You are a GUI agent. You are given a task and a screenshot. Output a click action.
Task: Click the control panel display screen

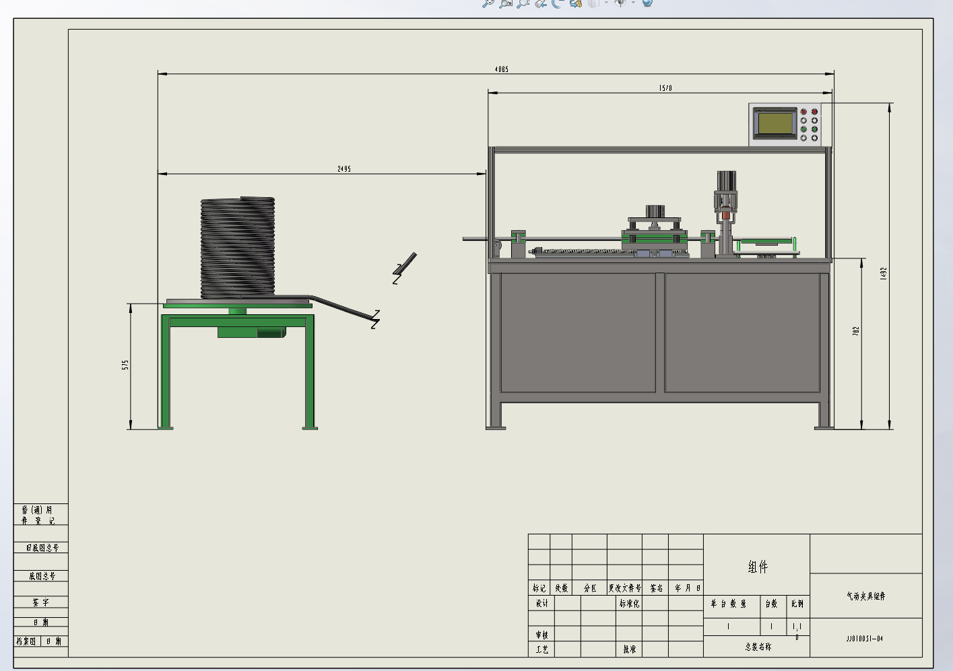coord(775,123)
